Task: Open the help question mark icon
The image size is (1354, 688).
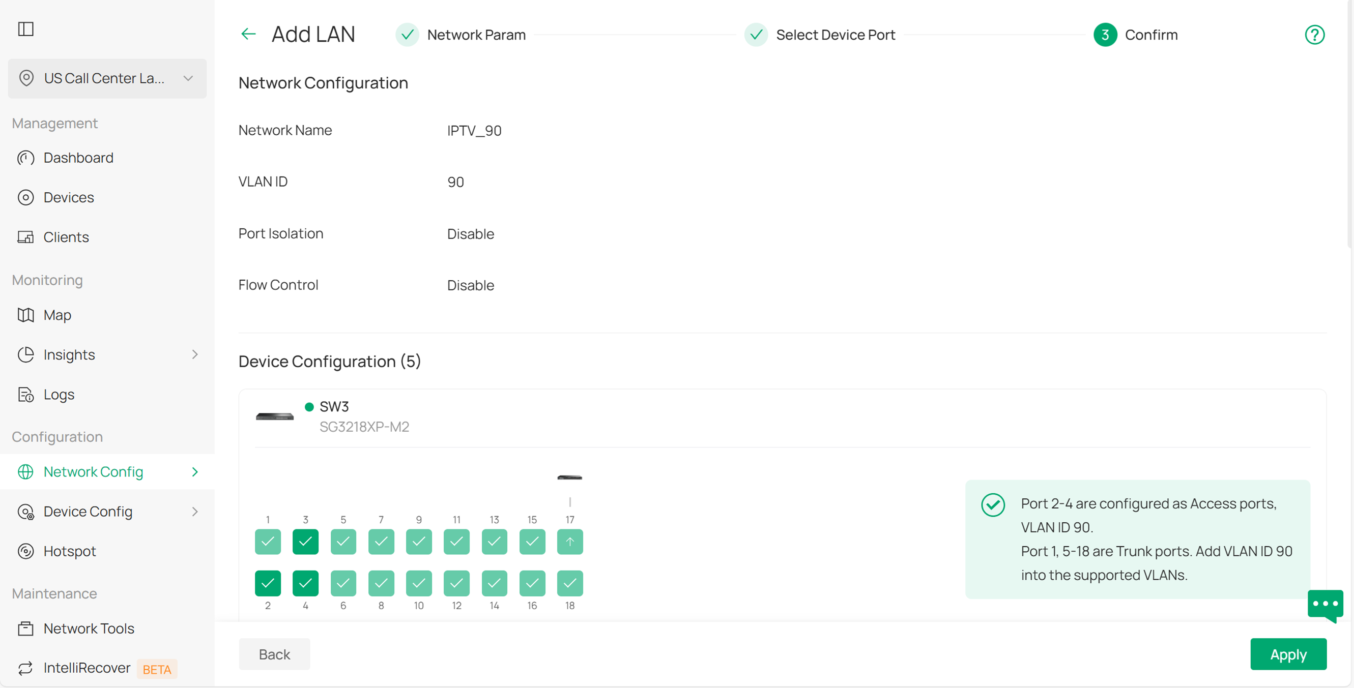Action: (x=1314, y=35)
